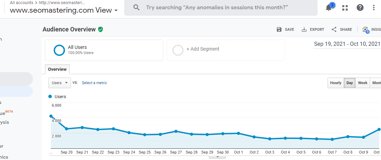
Task: Click the Save floppy disk icon
Action: 279,29
